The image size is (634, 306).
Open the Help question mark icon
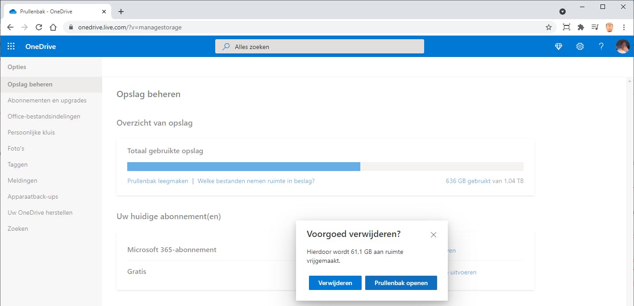click(x=601, y=46)
